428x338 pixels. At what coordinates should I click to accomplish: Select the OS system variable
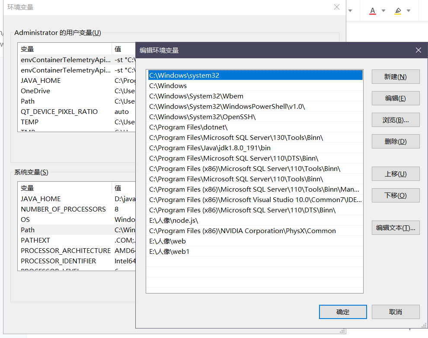(x=77, y=219)
